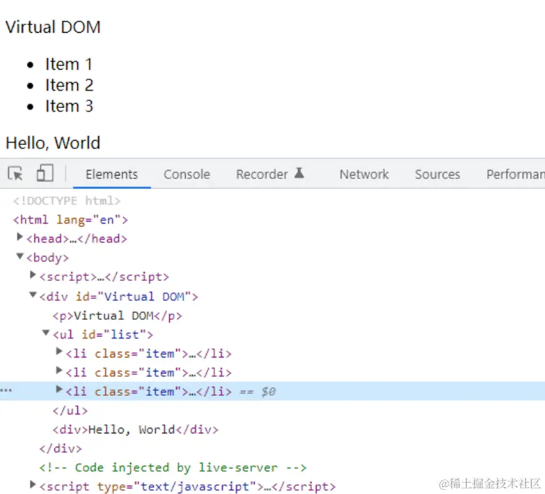Click Item 2 in the page list
The width and height of the screenshot is (545, 494).
point(69,85)
